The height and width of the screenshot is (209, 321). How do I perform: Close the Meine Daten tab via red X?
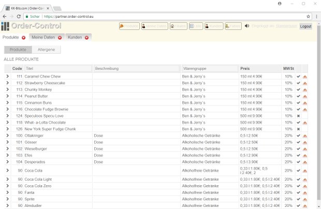pos(60,38)
